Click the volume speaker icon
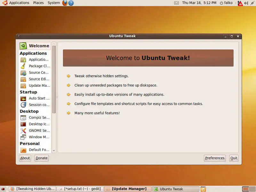256x192 pixels. pos(246,3)
